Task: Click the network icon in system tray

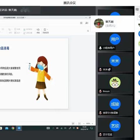Action: tap(62, 128)
